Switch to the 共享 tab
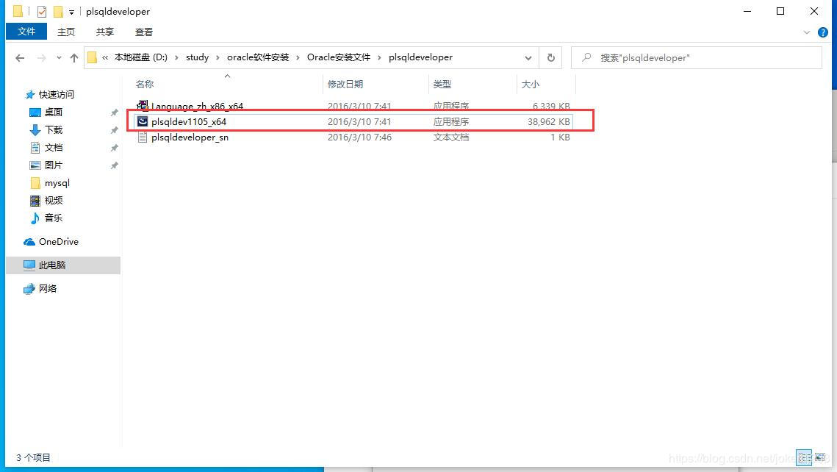The image size is (837, 472). (x=104, y=32)
